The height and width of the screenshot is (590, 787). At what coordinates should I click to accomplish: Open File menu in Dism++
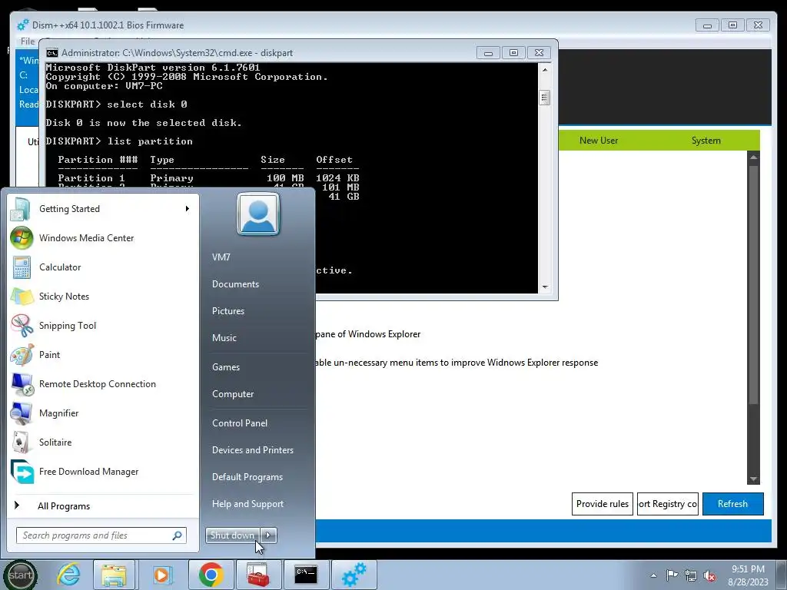(x=28, y=41)
